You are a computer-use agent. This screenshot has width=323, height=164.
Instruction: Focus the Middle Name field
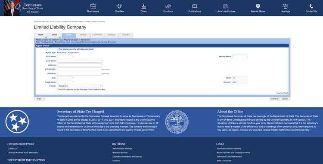click(239, 56)
